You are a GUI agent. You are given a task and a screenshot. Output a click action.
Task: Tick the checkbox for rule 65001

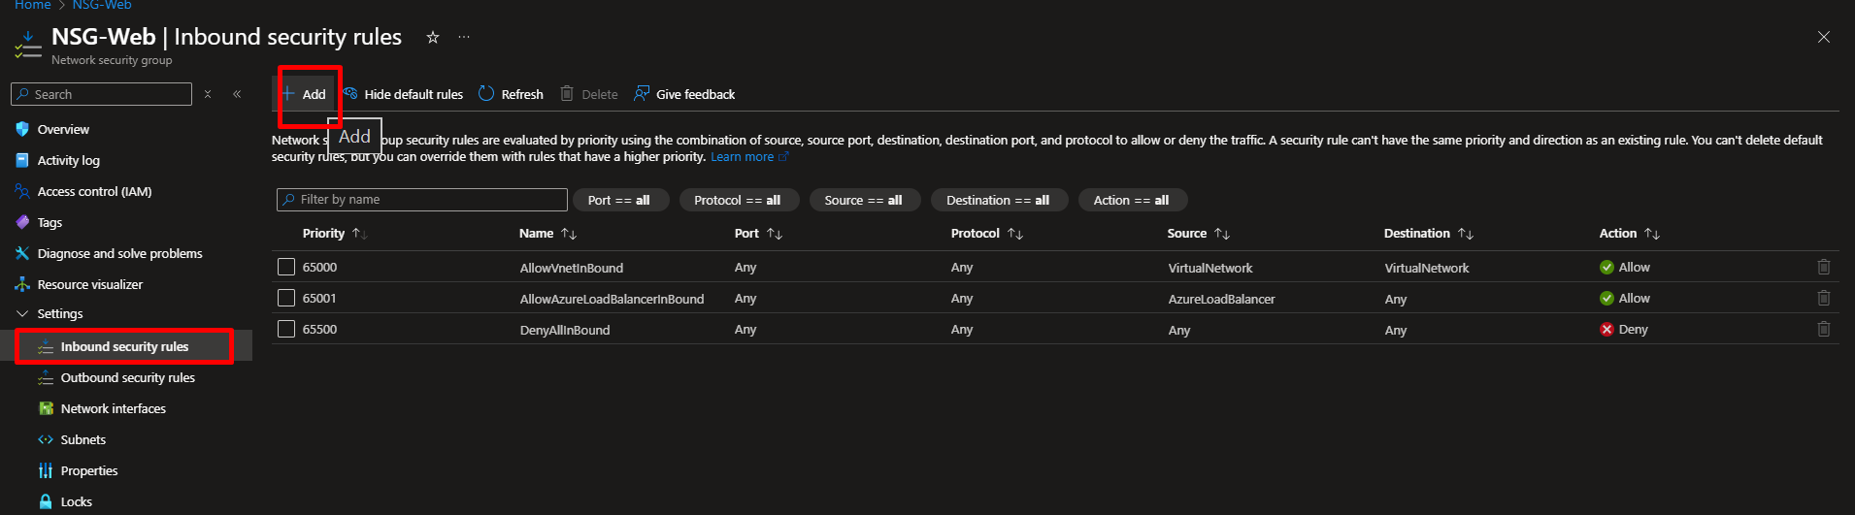286,299
